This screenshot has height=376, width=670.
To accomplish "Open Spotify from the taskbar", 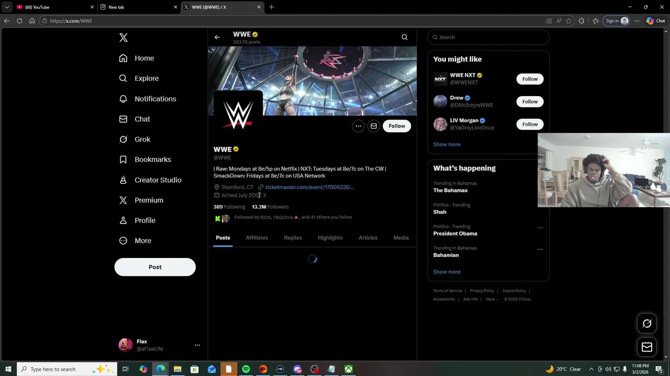I will (246, 369).
